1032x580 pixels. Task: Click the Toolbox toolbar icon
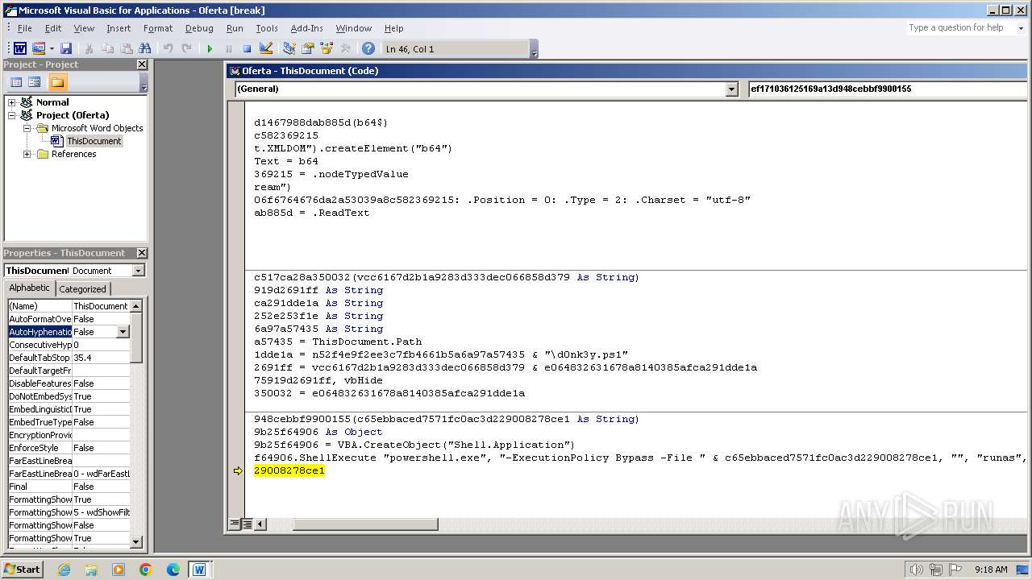pos(345,48)
